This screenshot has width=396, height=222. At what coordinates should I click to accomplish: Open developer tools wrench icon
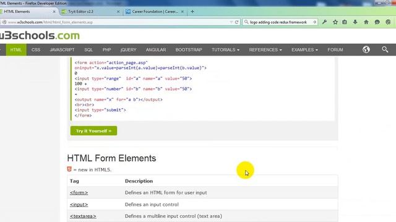click(324, 22)
